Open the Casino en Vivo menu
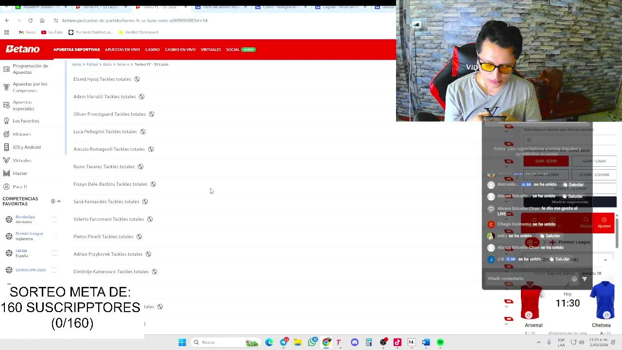The image size is (622, 350). click(180, 50)
